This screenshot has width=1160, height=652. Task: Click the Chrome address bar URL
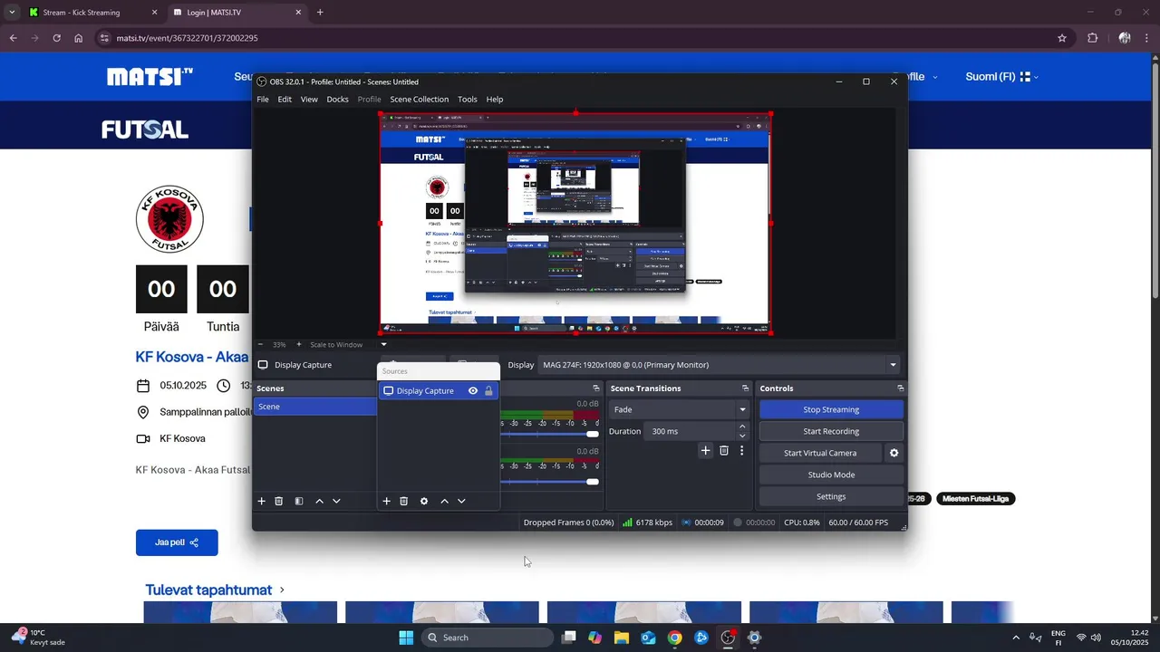(188, 38)
